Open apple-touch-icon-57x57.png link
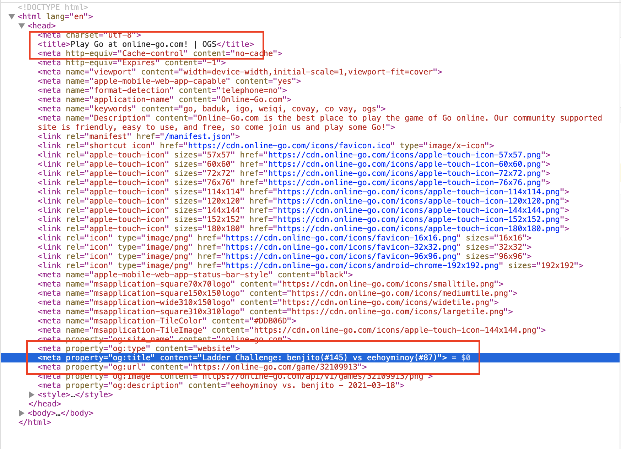 pos(404,155)
